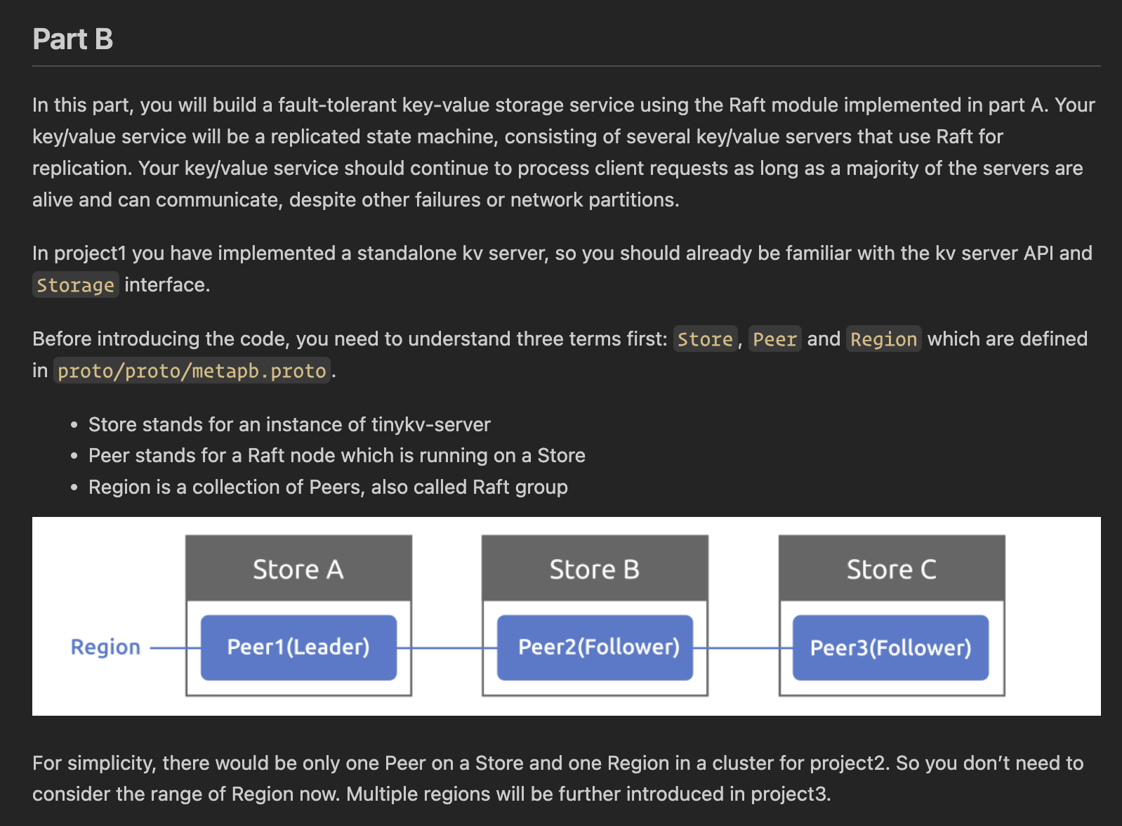Image resolution: width=1122 pixels, height=826 pixels.
Task: Click the sentence beginning "In project1 you have"
Action: coord(562,253)
